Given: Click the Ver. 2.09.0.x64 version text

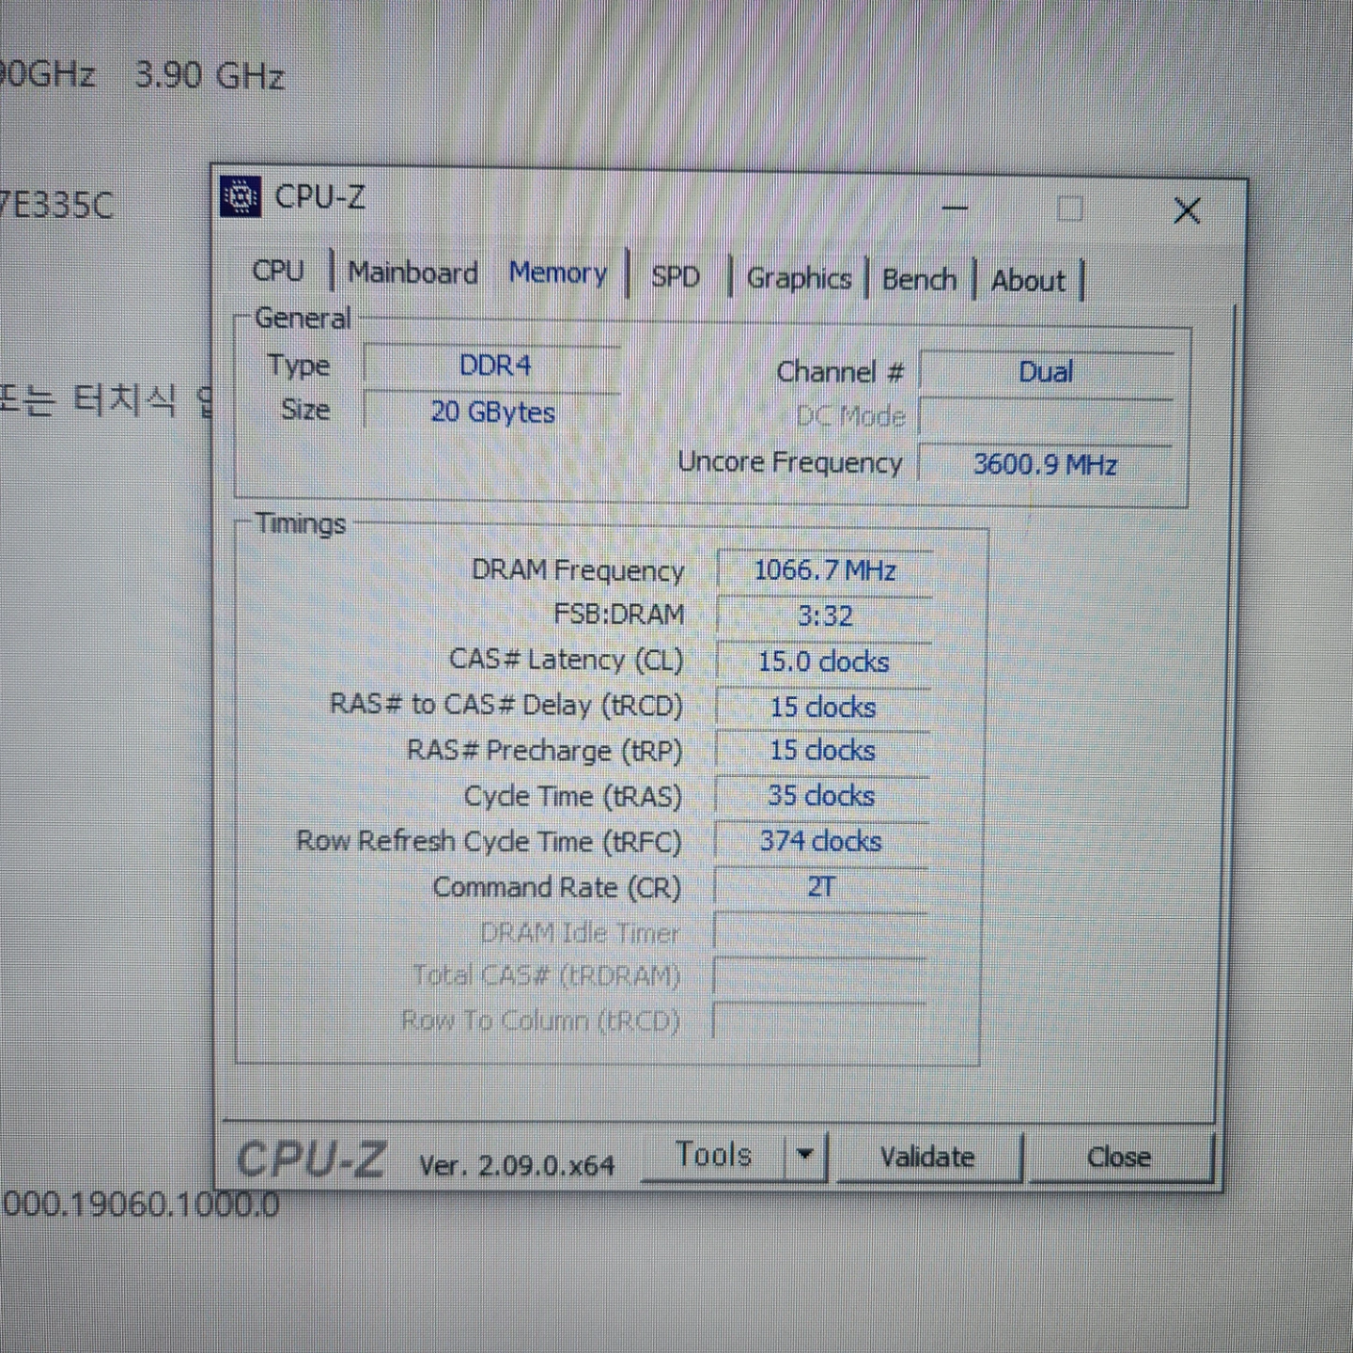Looking at the screenshot, I should [x=517, y=1165].
